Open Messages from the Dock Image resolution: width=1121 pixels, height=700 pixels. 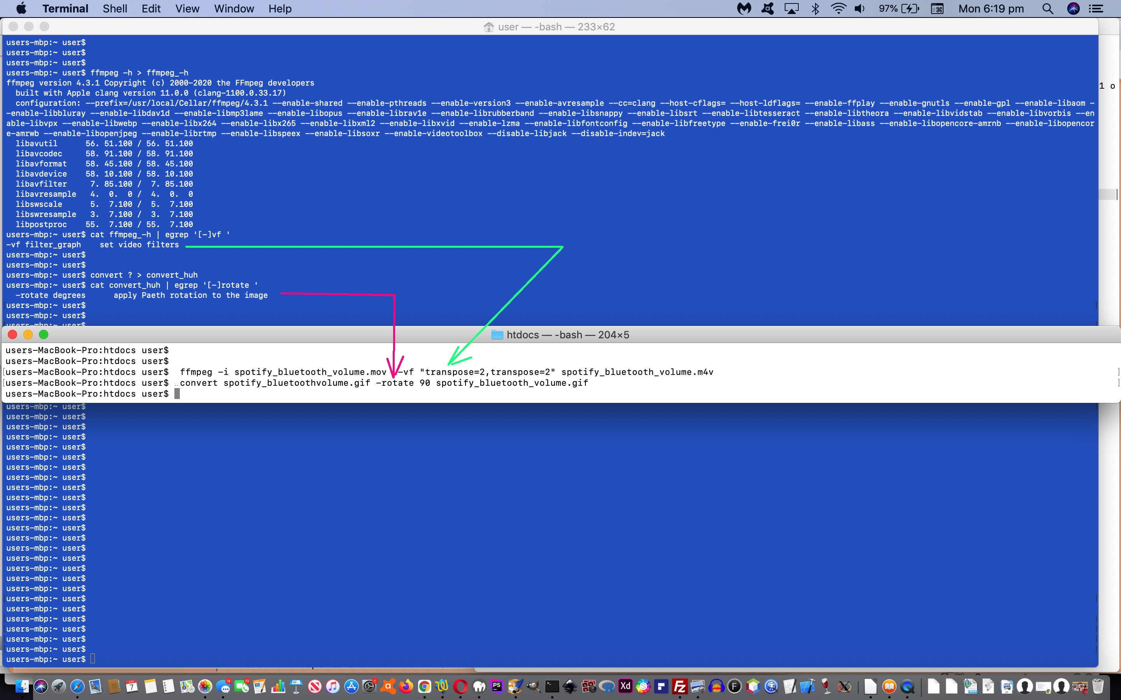tap(223, 686)
